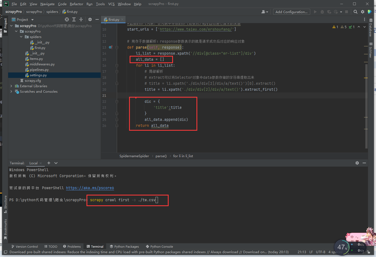The height and width of the screenshot is (257, 376).
Task: Toggle the Project tool window from the left strip
Action: coord(5,25)
